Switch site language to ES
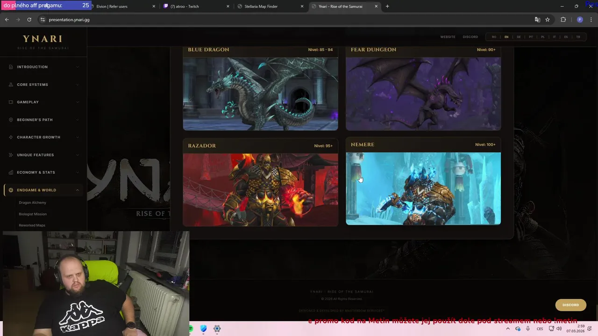598x336 pixels. (x=566, y=37)
